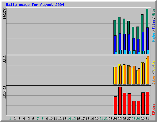The width and height of the screenshot is (157, 122).
Task: Click day label 28 on the x-axis
Action: [133, 119]
